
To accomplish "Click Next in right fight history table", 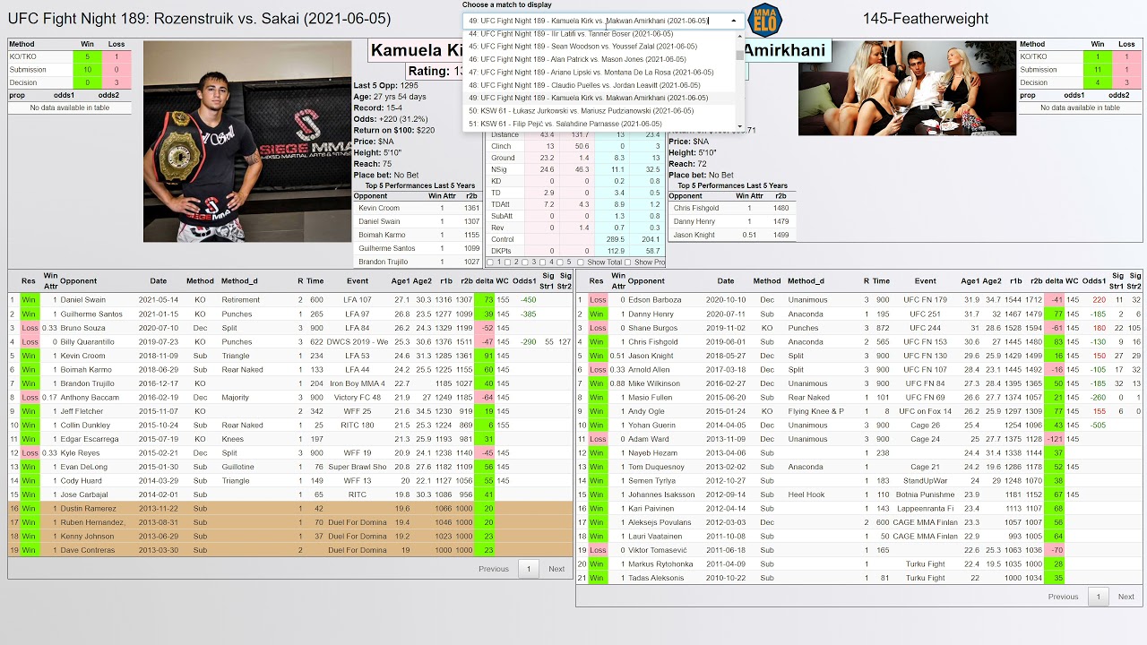I will (x=1126, y=597).
